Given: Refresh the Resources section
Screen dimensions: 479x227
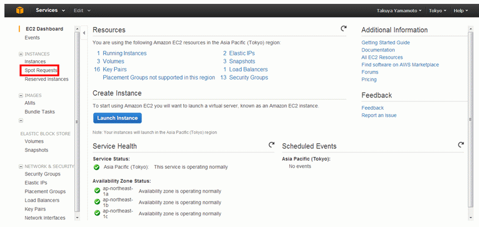Looking at the screenshot, I should click(344, 28).
